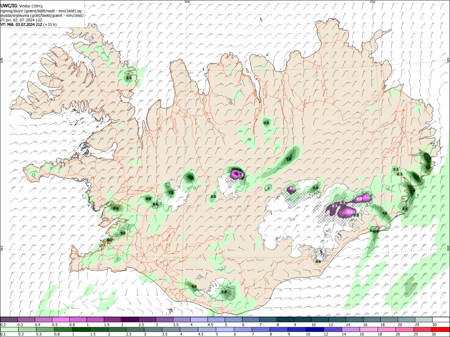The image size is (450, 337).
Task: Pick the lower-legend swatch between 20 and 25
Action: click(404, 329)
